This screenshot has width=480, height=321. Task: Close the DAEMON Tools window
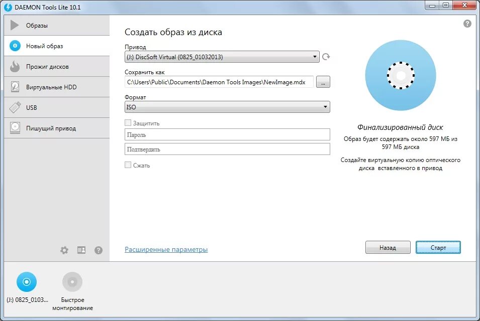pyautogui.click(x=465, y=6)
